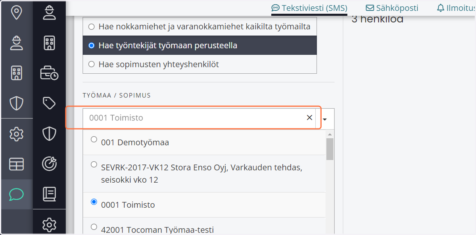Select Hae nokkamiehet ja varanokkamiehet kaikilta työmailta
476x235 pixels.
(200, 27)
